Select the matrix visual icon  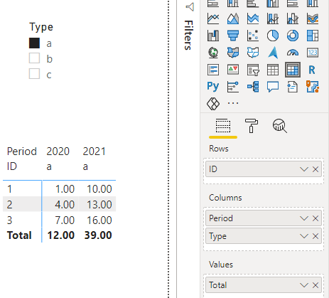click(x=293, y=70)
